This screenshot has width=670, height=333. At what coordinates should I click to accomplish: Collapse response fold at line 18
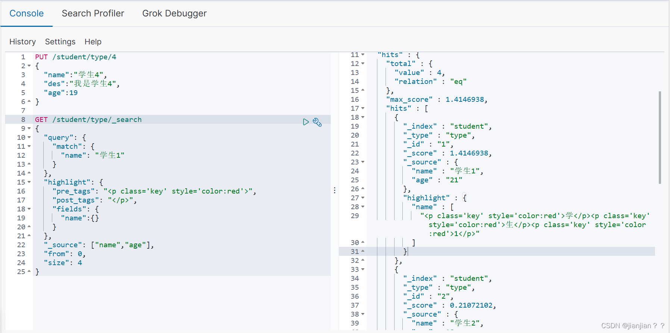(x=363, y=117)
